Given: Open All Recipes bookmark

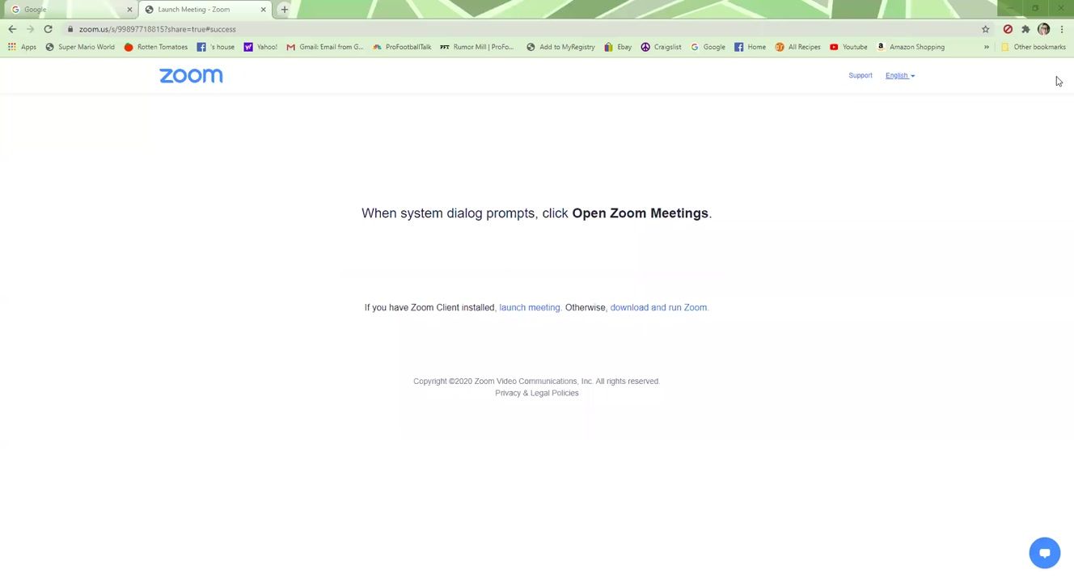Looking at the screenshot, I should 797,47.
